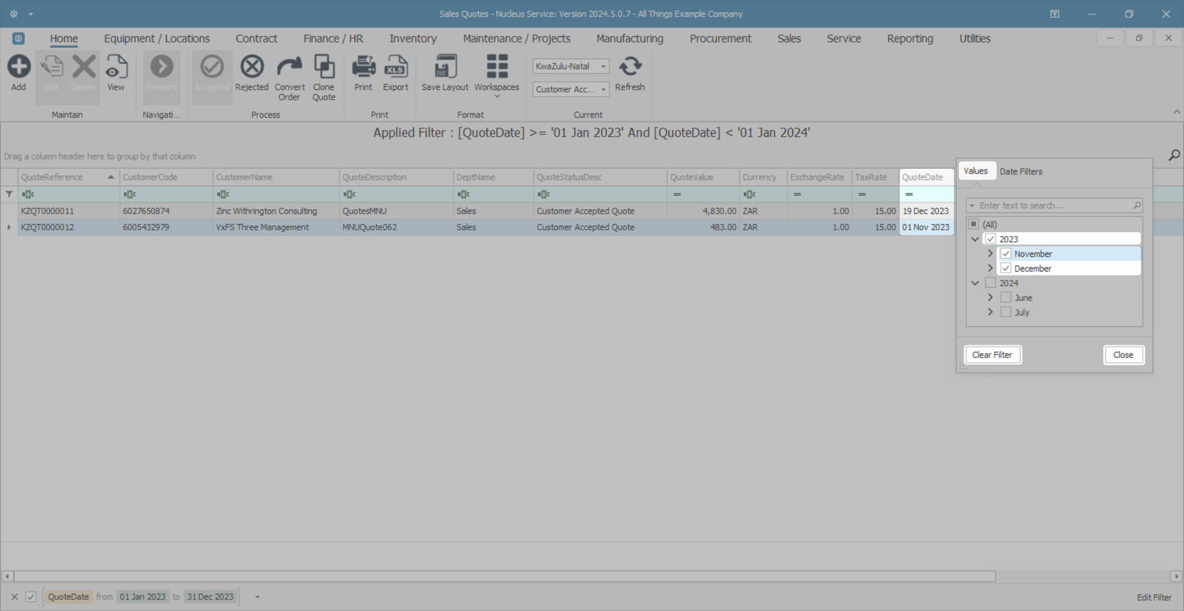Disable the QuoteDate filter checkbox in footer

[31, 597]
